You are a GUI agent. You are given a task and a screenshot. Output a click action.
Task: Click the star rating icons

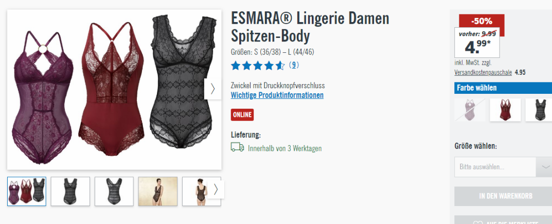258,66
